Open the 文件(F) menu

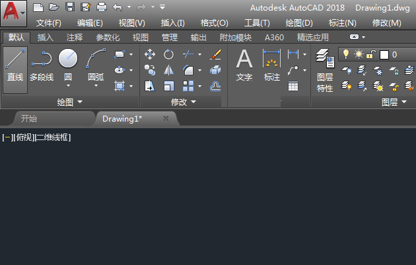coord(49,23)
